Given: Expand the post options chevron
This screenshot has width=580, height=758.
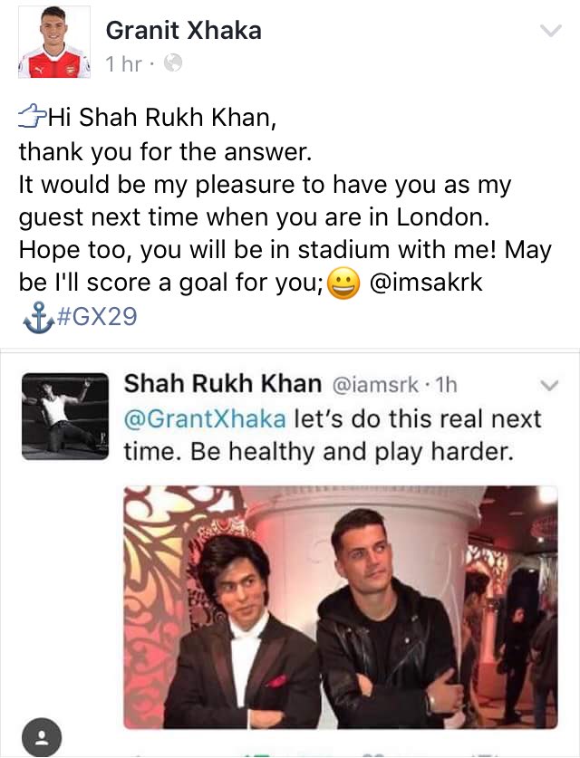Looking at the screenshot, I should click(x=550, y=31).
